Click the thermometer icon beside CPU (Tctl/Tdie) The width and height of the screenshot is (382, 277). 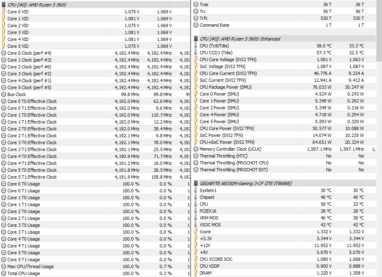(196, 46)
